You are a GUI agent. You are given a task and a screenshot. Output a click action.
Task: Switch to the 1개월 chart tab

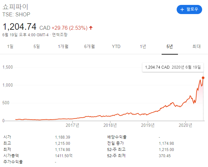[63, 46]
